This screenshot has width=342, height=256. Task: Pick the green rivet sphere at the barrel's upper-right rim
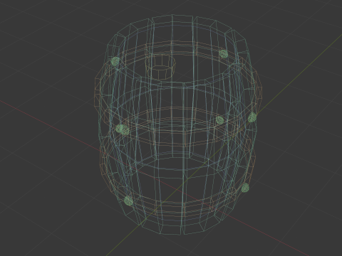223,54
